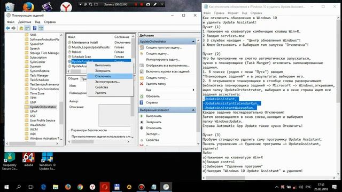Open File Explorer from the taskbar
Viewport: 342px width, 192px height.
coord(56,187)
